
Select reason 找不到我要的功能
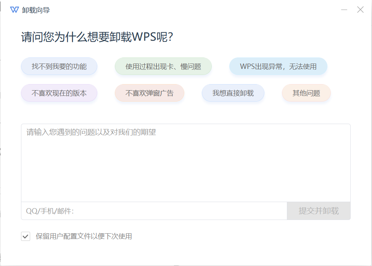59,66
